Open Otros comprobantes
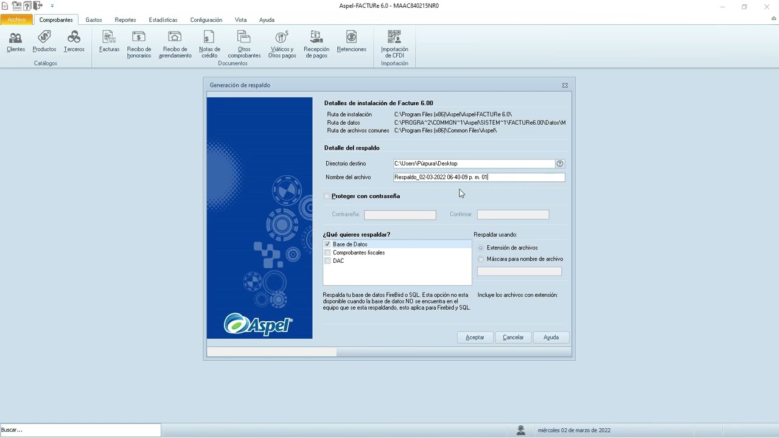The image size is (779, 438). tap(244, 44)
